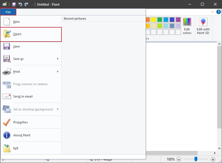This screenshot has height=163, width=222.
Task: Click the vertical scrollbar down arrow
Action: click(x=219, y=148)
